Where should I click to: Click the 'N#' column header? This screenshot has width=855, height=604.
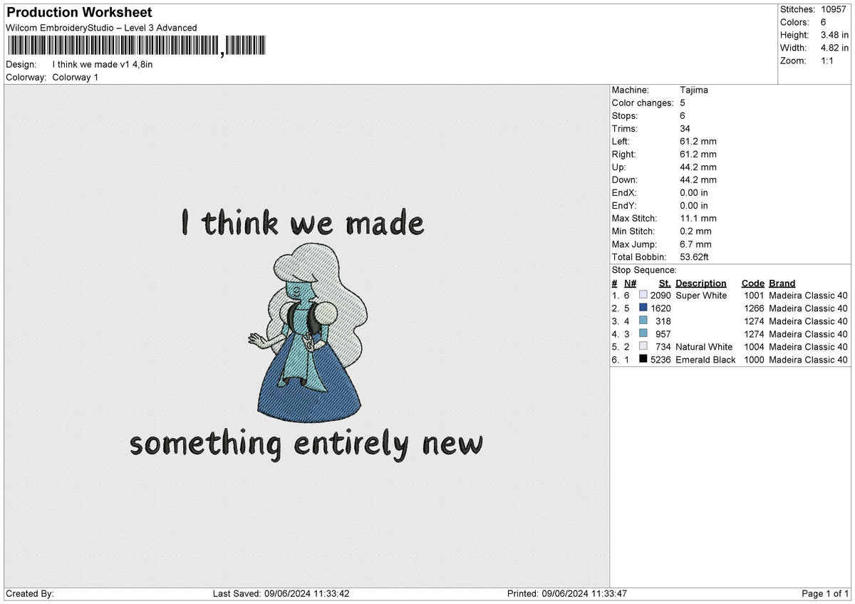coord(631,283)
